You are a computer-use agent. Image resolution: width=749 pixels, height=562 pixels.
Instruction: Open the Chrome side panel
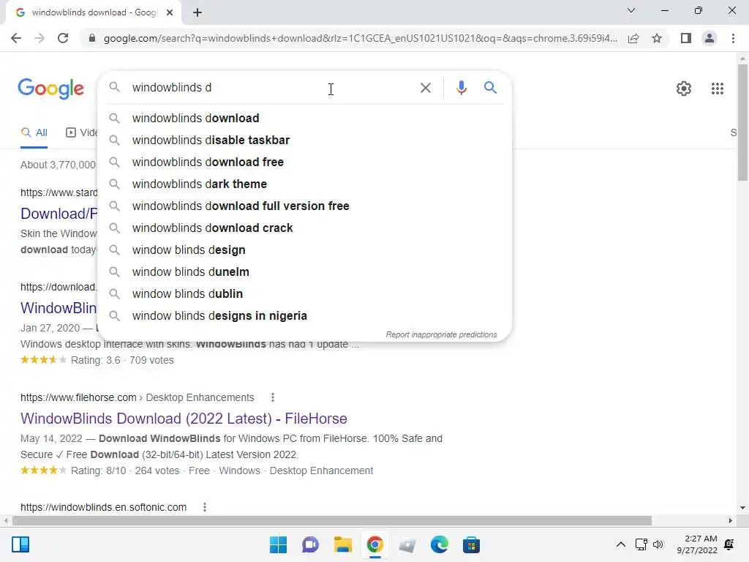686,38
